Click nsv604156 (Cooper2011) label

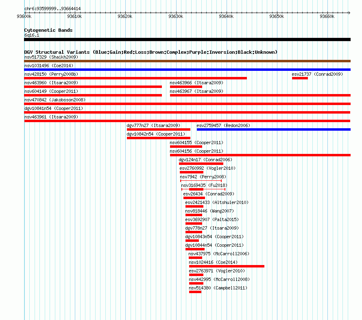196,151
